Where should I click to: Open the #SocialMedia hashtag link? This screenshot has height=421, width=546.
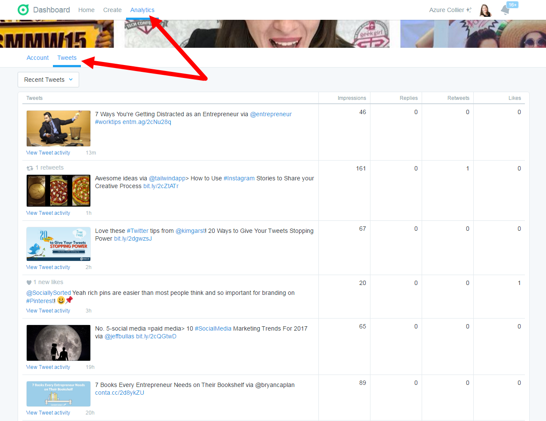click(213, 328)
